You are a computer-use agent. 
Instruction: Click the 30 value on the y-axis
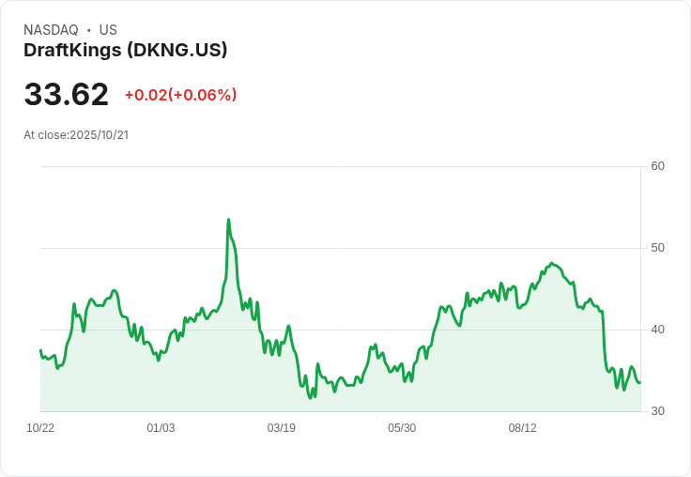pyautogui.click(x=658, y=411)
